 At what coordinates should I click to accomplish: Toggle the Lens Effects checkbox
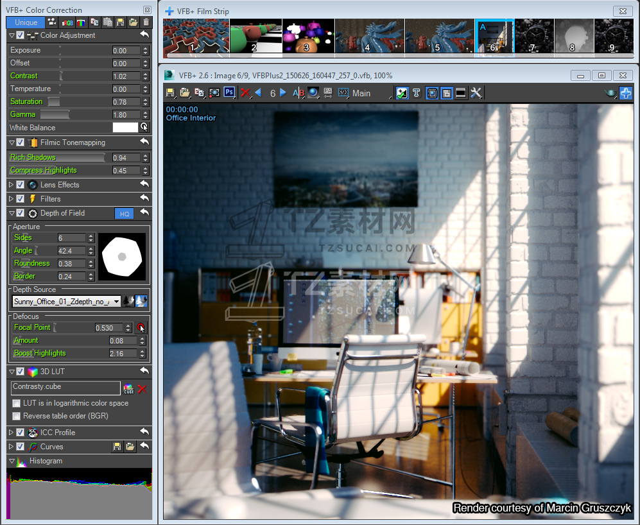pos(20,185)
